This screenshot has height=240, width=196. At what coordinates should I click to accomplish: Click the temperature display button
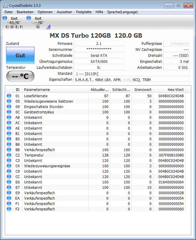point(20,76)
